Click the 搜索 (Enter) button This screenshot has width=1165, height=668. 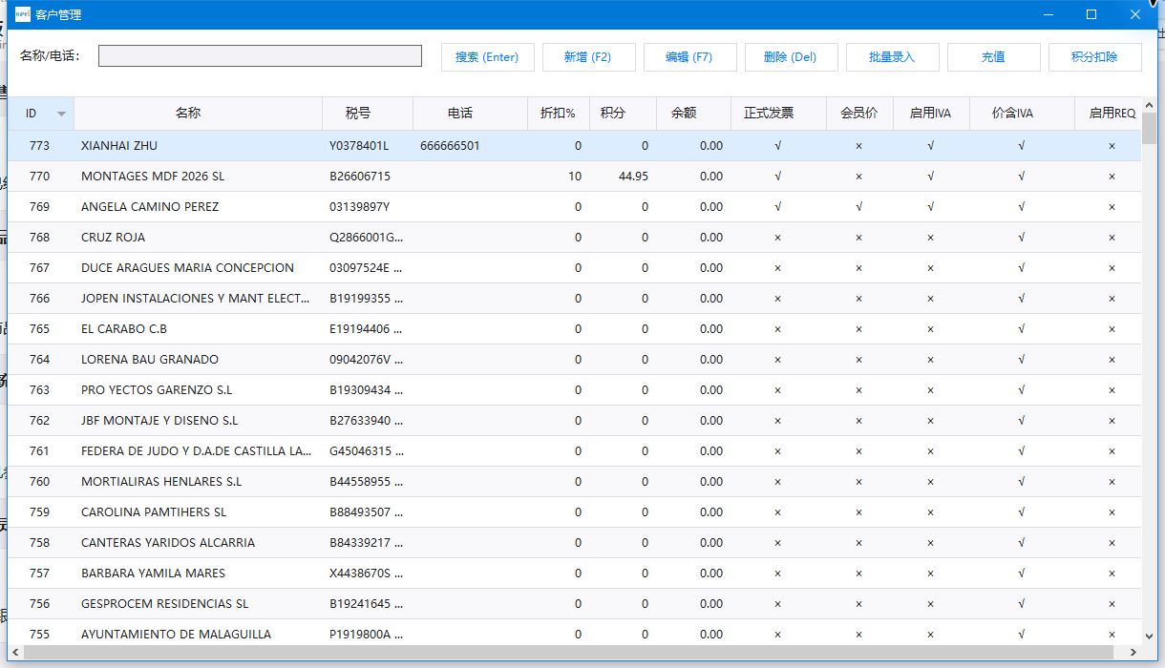pyautogui.click(x=487, y=57)
